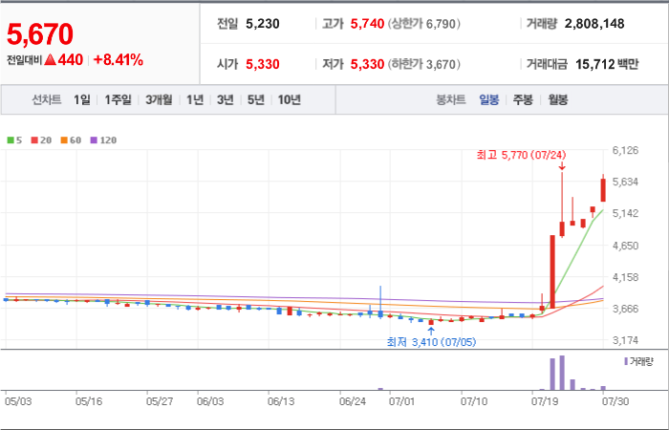
Task: Click the 상한가 6,790 text
Action: point(424,24)
